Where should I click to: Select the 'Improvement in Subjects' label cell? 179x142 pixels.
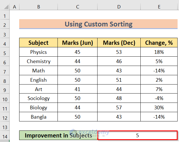(x=58, y=136)
